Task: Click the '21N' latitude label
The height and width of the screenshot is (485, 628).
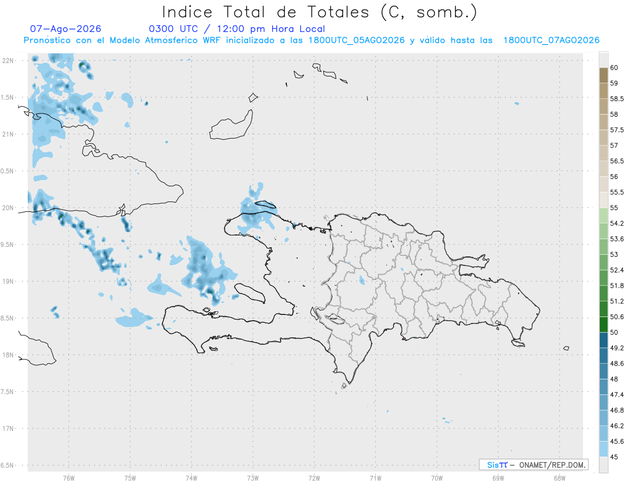Action: [7, 134]
